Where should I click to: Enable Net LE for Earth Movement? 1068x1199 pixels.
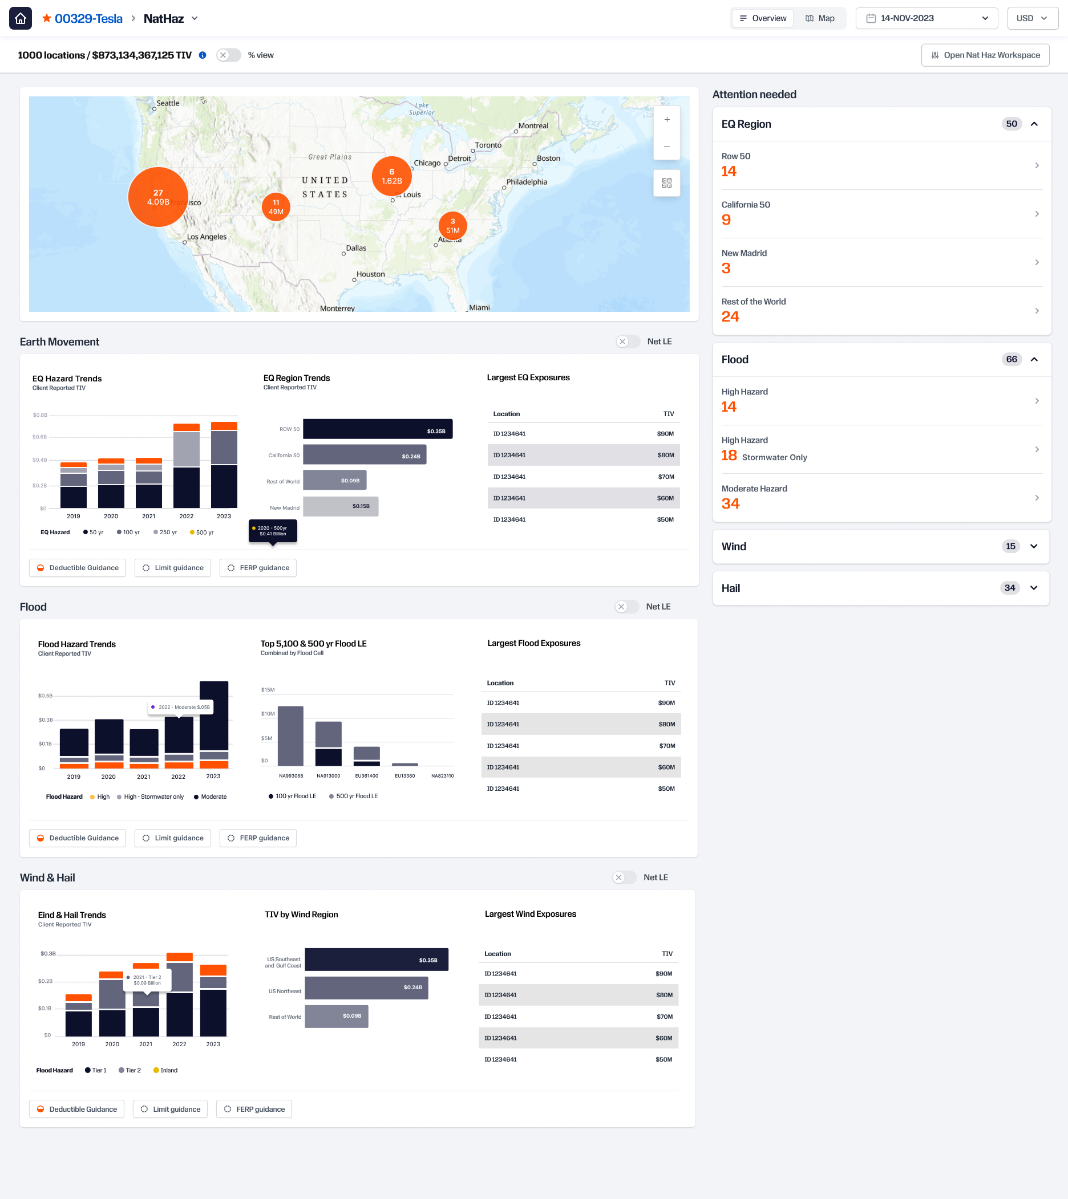tap(628, 341)
